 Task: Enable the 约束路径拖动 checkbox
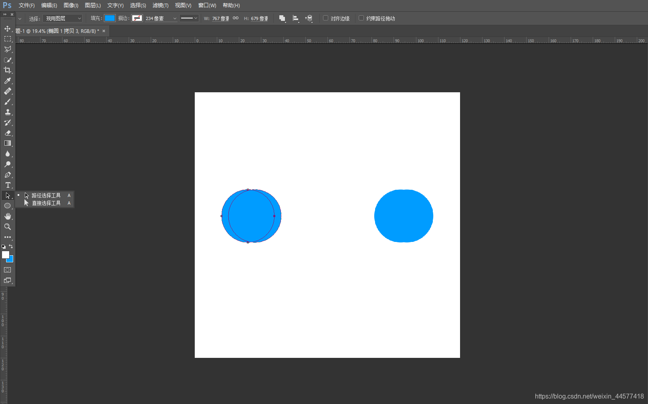point(361,18)
